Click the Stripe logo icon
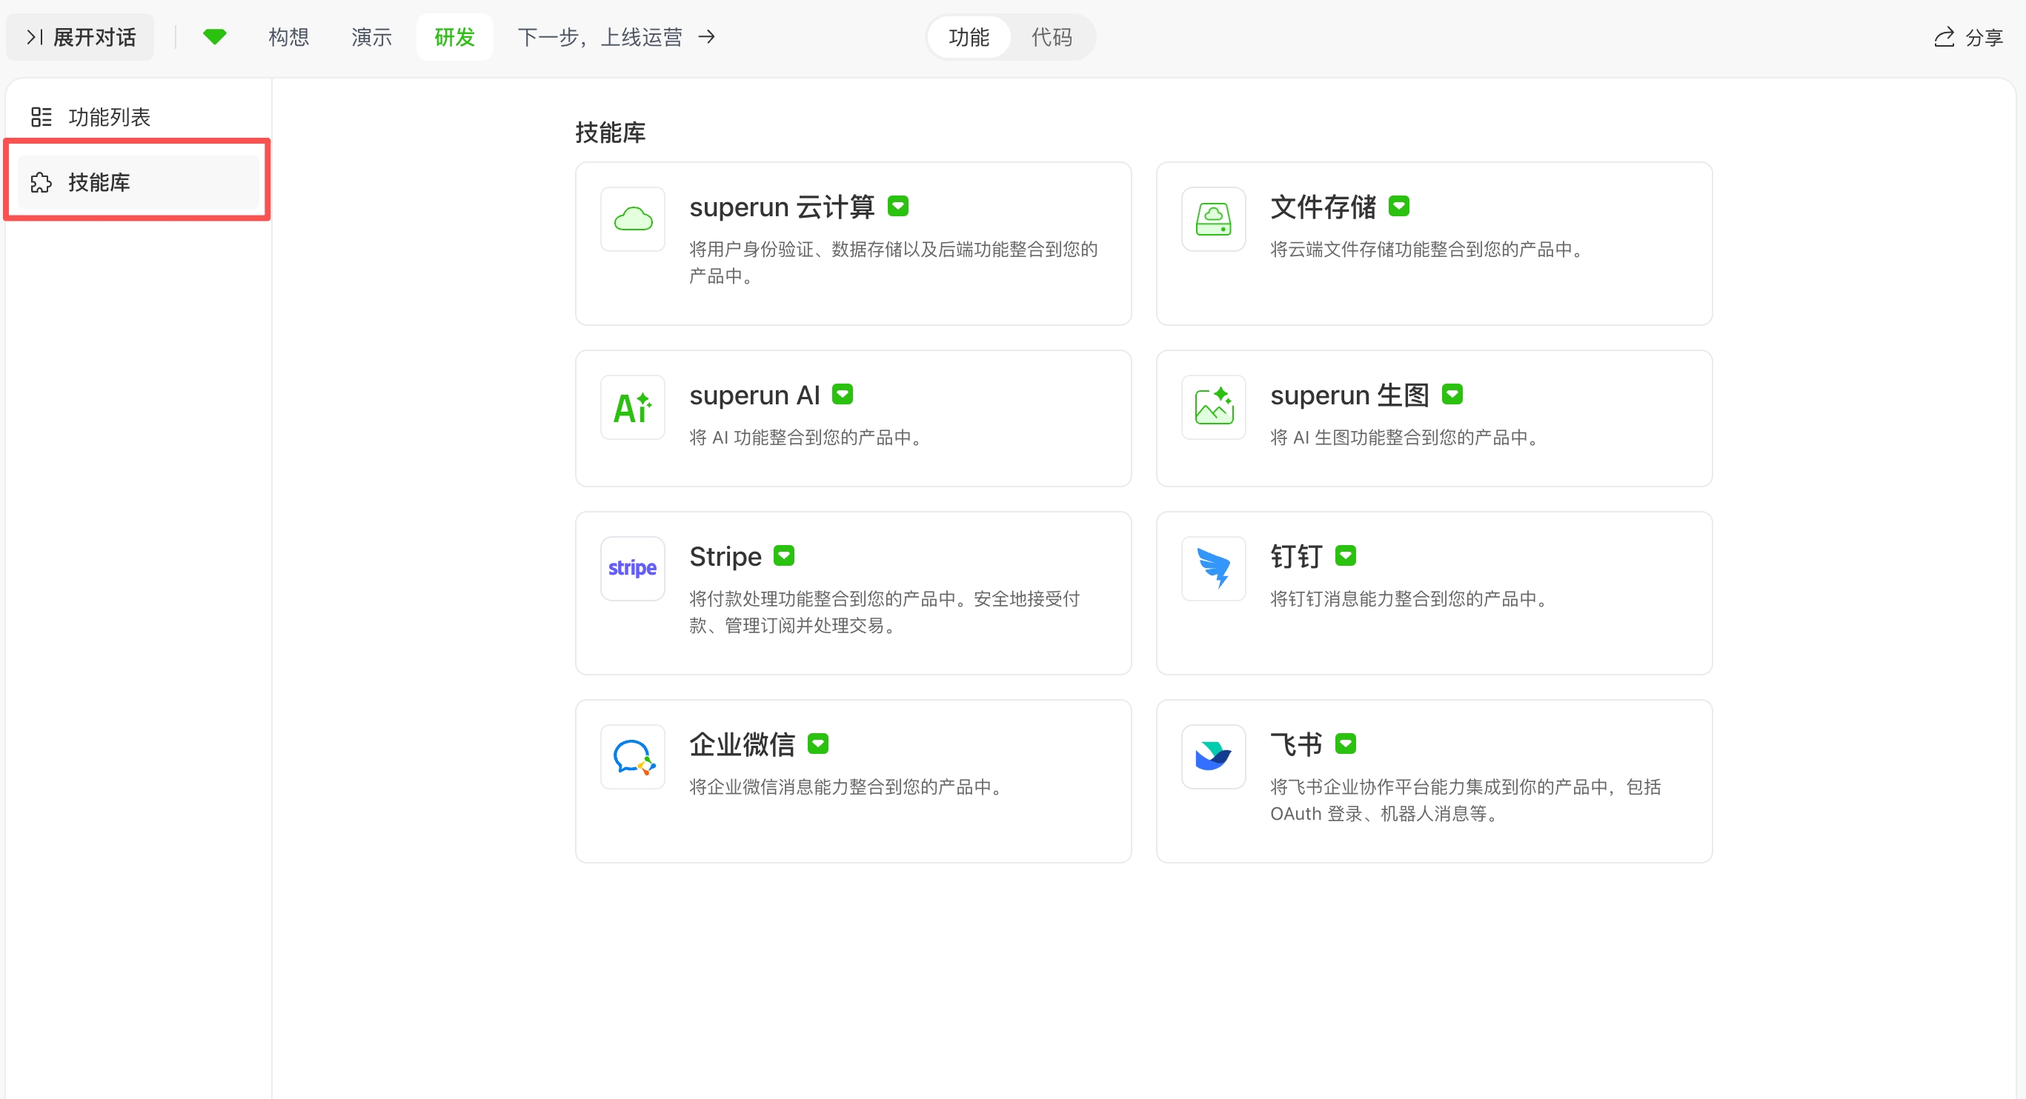 click(632, 568)
